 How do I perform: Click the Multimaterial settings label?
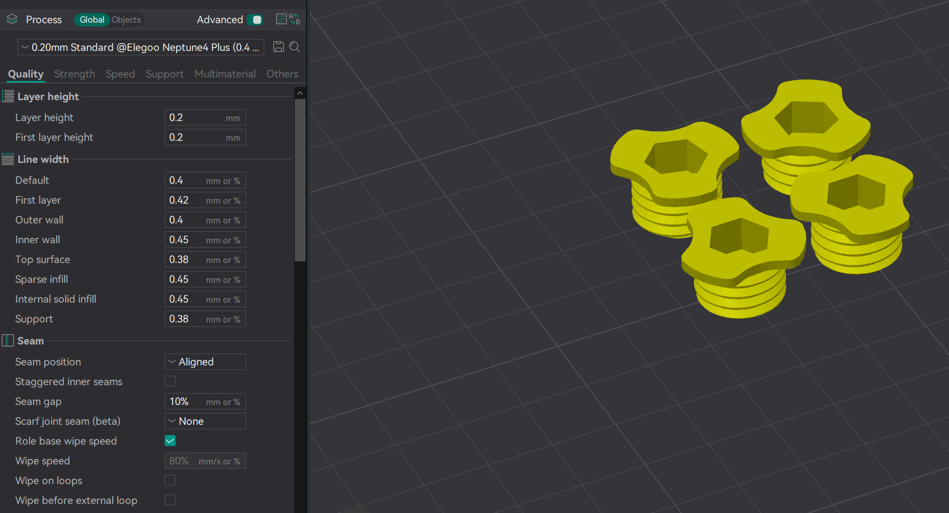point(225,74)
